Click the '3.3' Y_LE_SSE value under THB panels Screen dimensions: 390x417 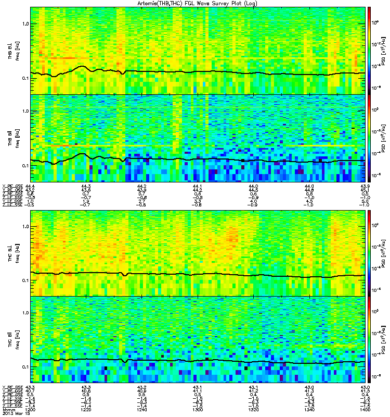(x=198, y=201)
